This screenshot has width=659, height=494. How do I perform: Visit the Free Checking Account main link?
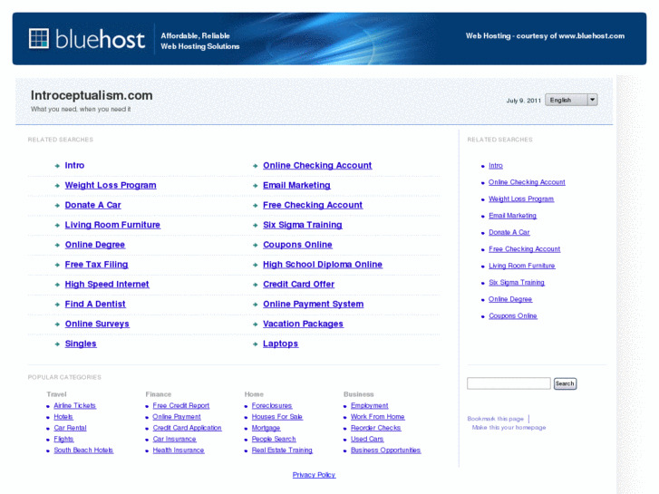313,205
